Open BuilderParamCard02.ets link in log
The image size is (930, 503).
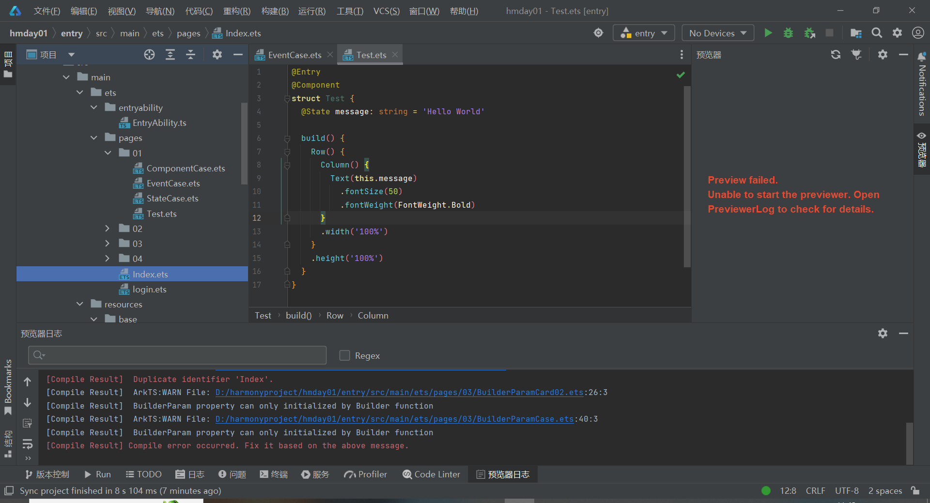pyautogui.click(x=399, y=392)
